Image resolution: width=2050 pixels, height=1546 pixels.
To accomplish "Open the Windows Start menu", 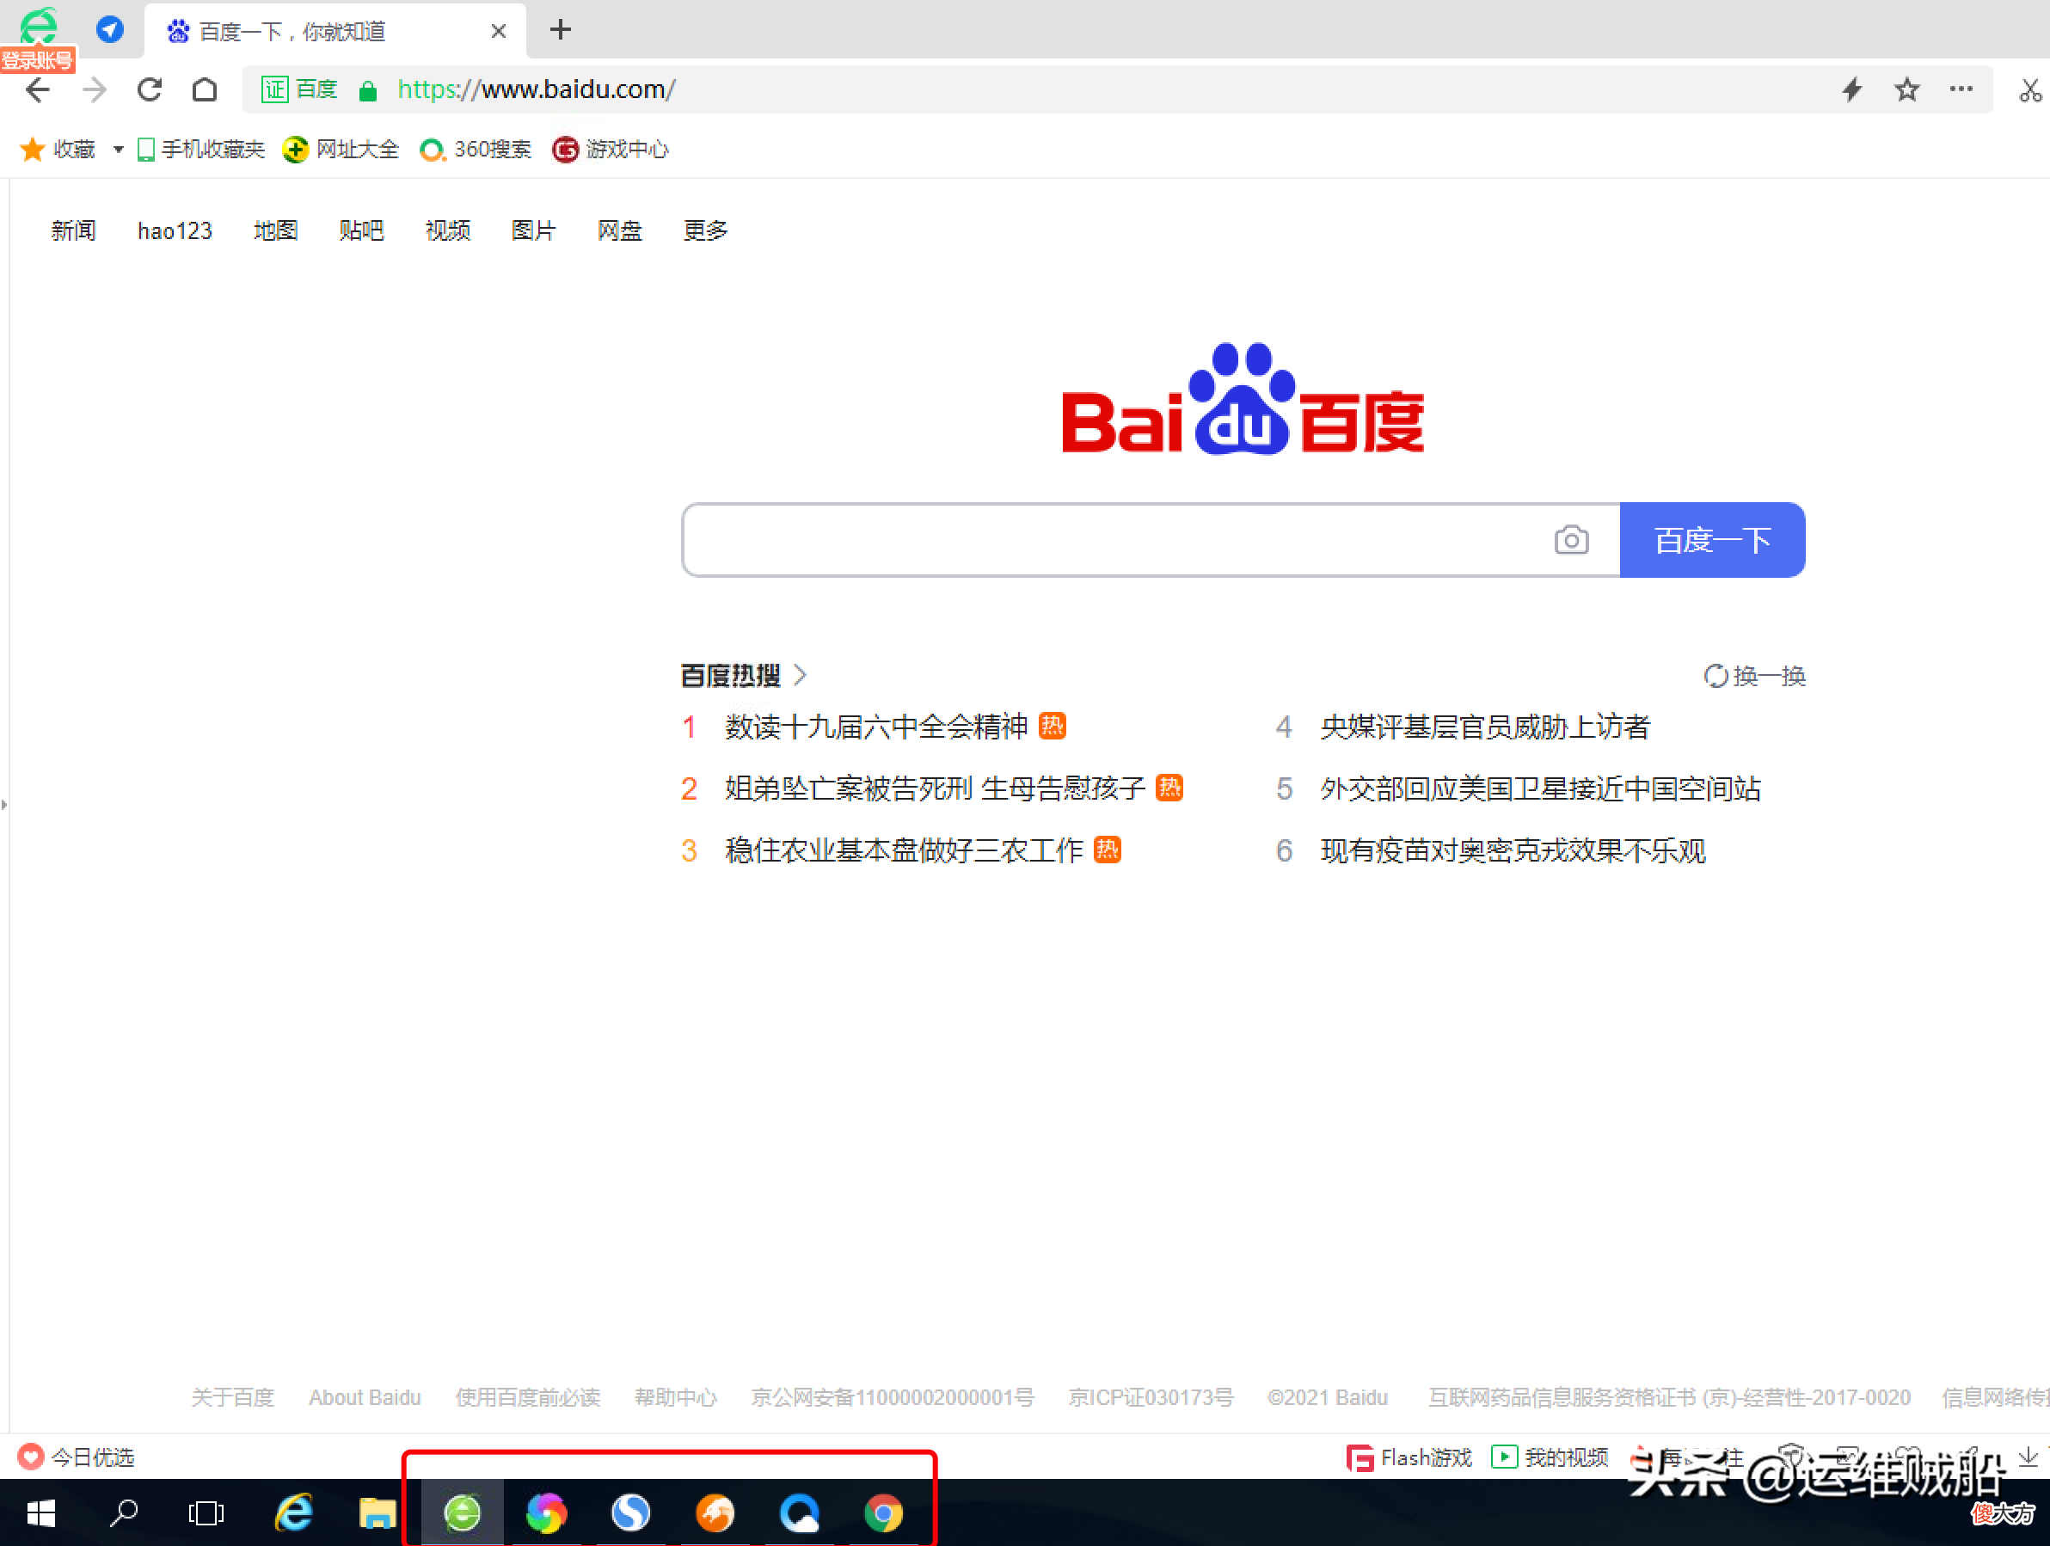I will (40, 1513).
